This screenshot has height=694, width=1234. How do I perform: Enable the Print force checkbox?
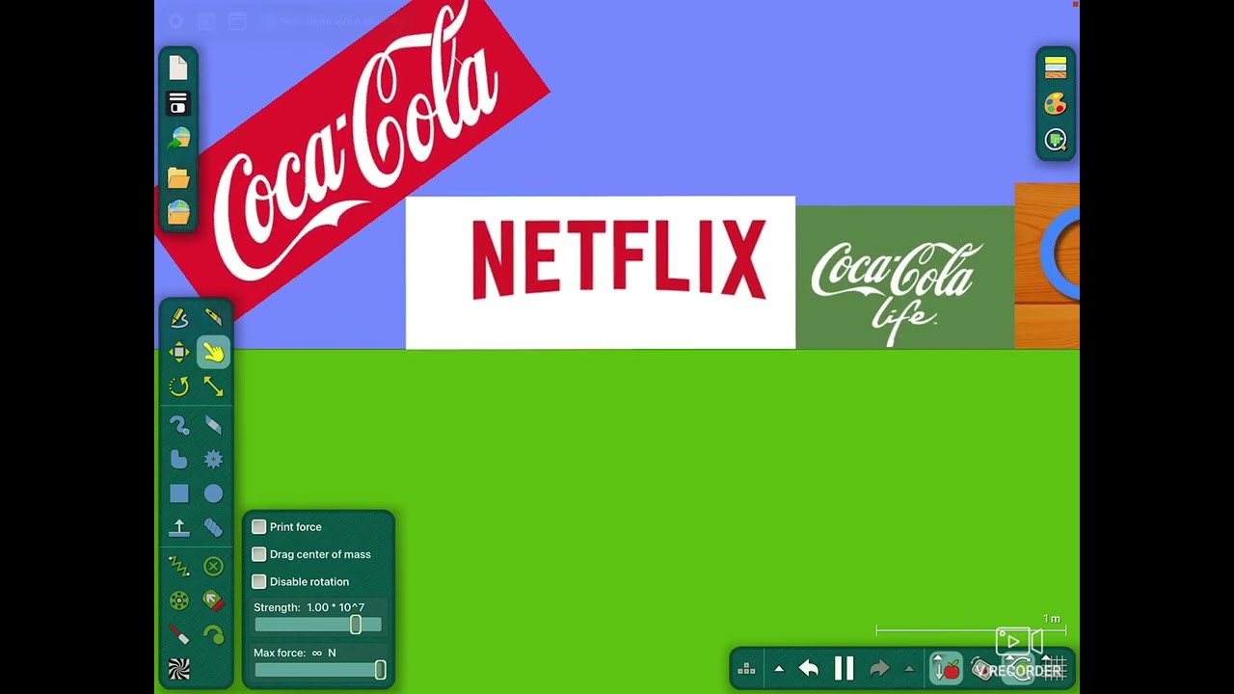tap(258, 526)
